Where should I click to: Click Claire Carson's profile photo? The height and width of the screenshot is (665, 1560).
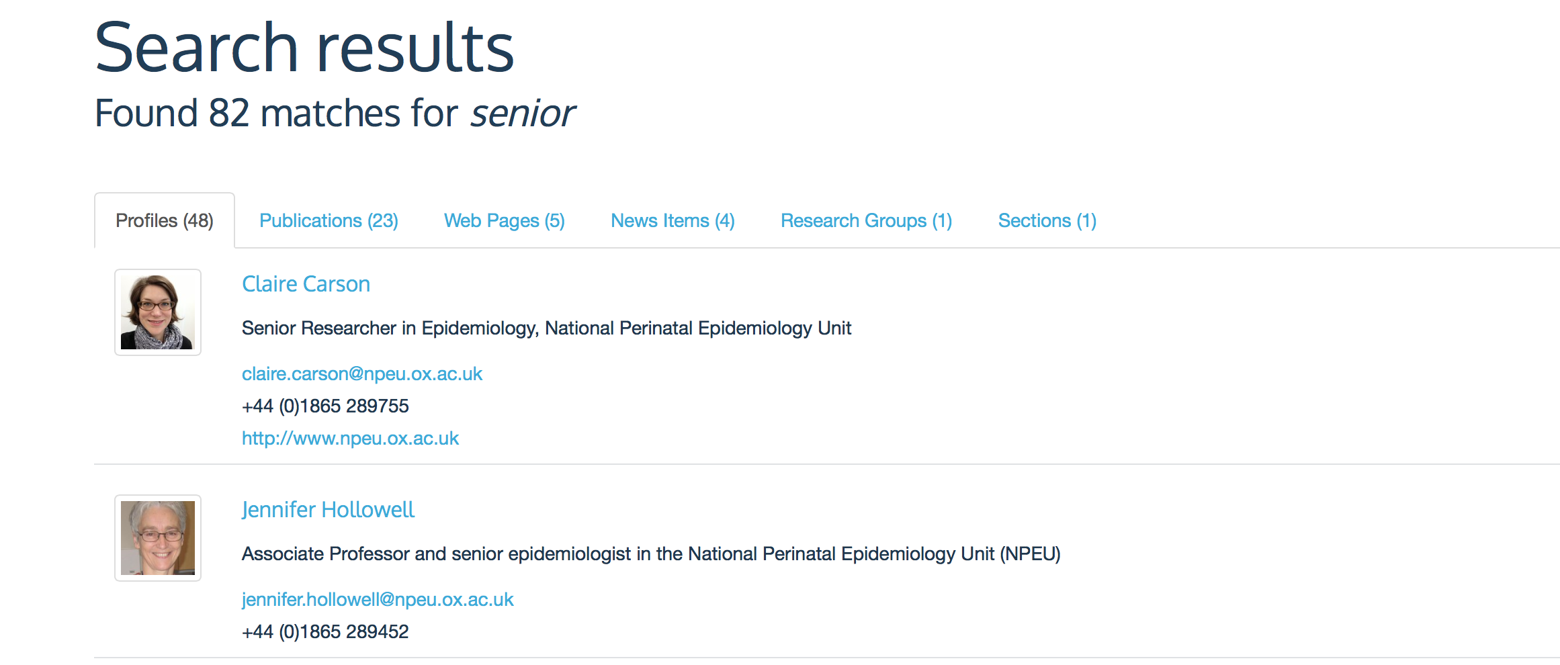pyautogui.click(x=158, y=312)
